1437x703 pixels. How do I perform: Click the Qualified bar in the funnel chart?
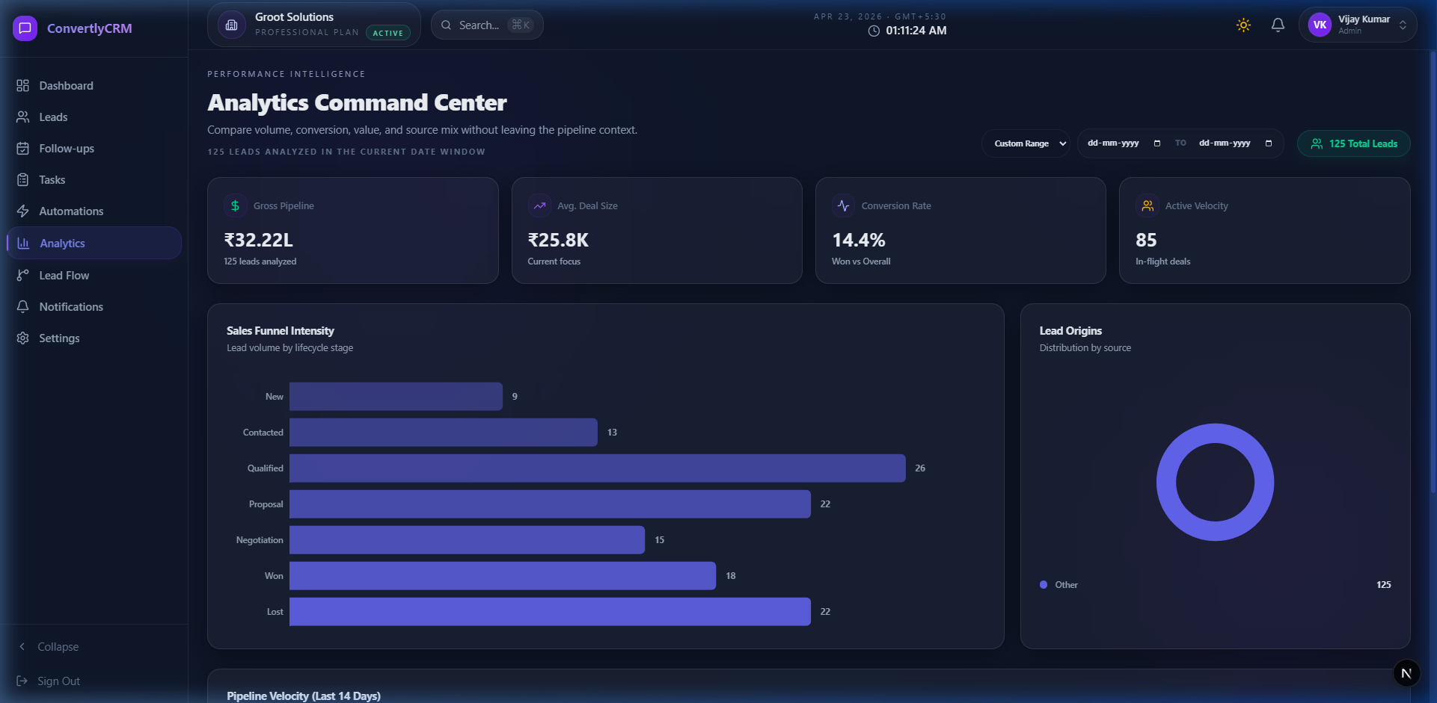point(597,468)
